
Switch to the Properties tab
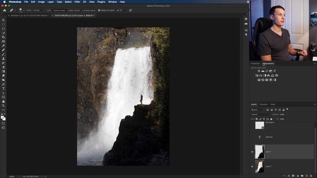tap(256, 64)
